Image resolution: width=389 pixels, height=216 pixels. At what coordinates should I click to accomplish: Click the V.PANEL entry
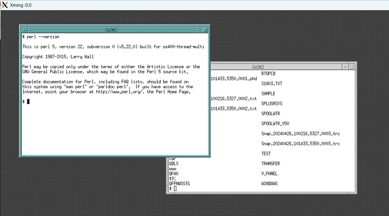(269, 173)
